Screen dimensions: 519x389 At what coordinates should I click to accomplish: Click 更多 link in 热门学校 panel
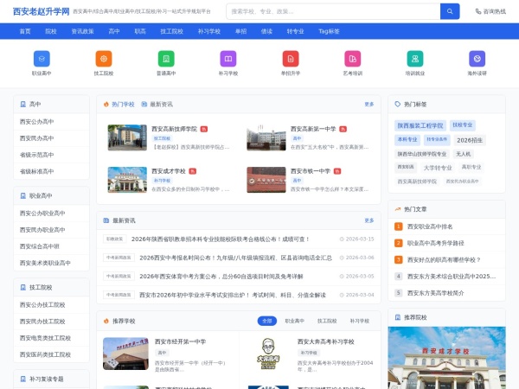(x=369, y=105)
